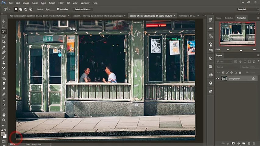The width and height of the screenshot is (260, 146).
Task: Expand the lasso tool preset picker
Action: [x=10, y=9]
